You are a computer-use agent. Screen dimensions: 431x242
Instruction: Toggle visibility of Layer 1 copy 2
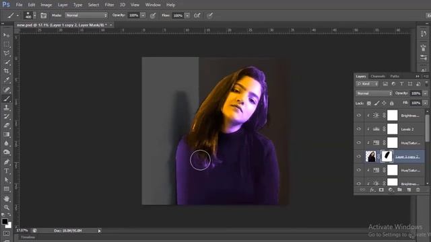[x=359, y=157]
